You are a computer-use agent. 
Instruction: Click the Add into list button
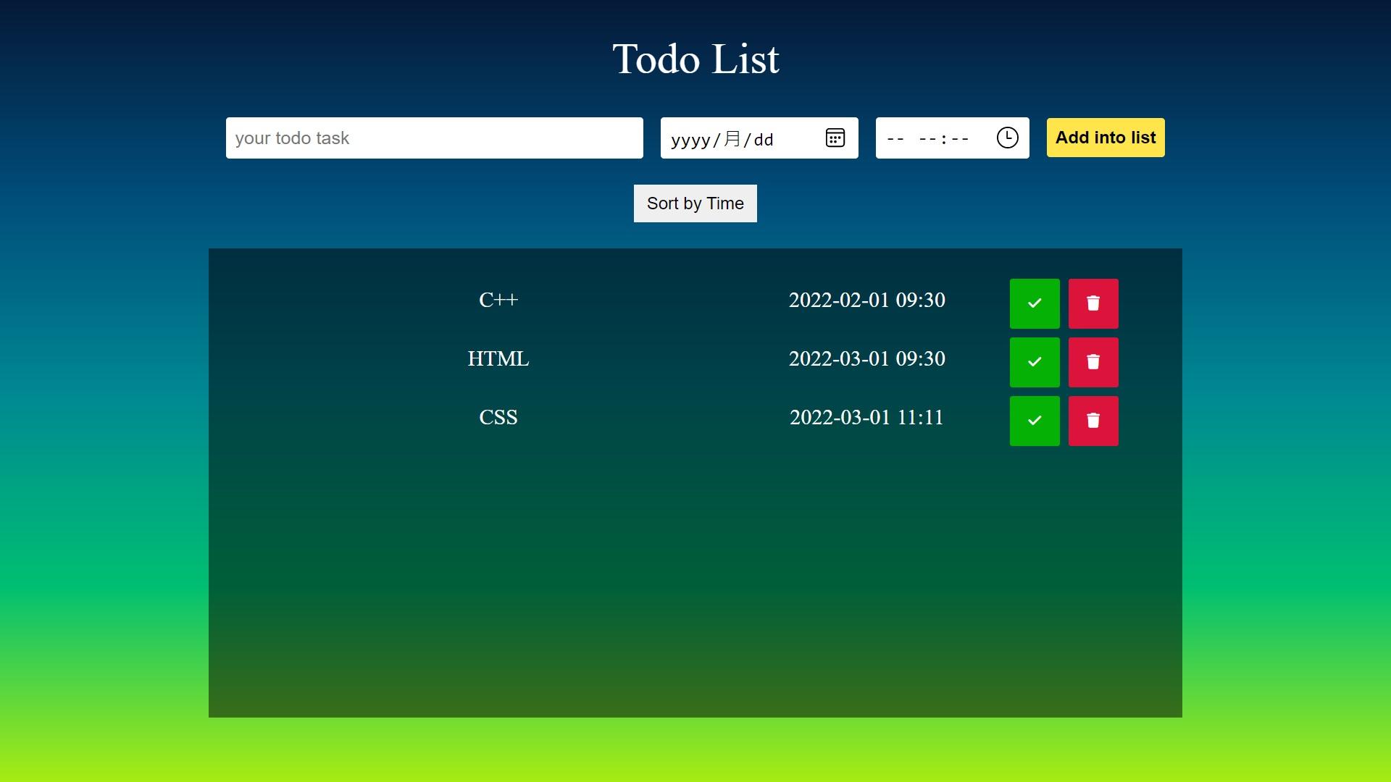click(1106, 138)
